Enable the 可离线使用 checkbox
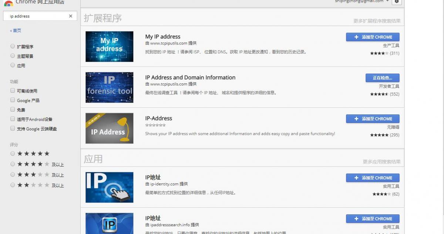The image size is (444, 234). (13, 91)
